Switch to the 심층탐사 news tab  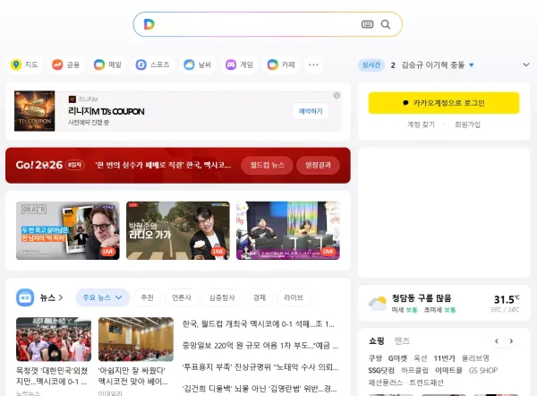pos(222,297)
